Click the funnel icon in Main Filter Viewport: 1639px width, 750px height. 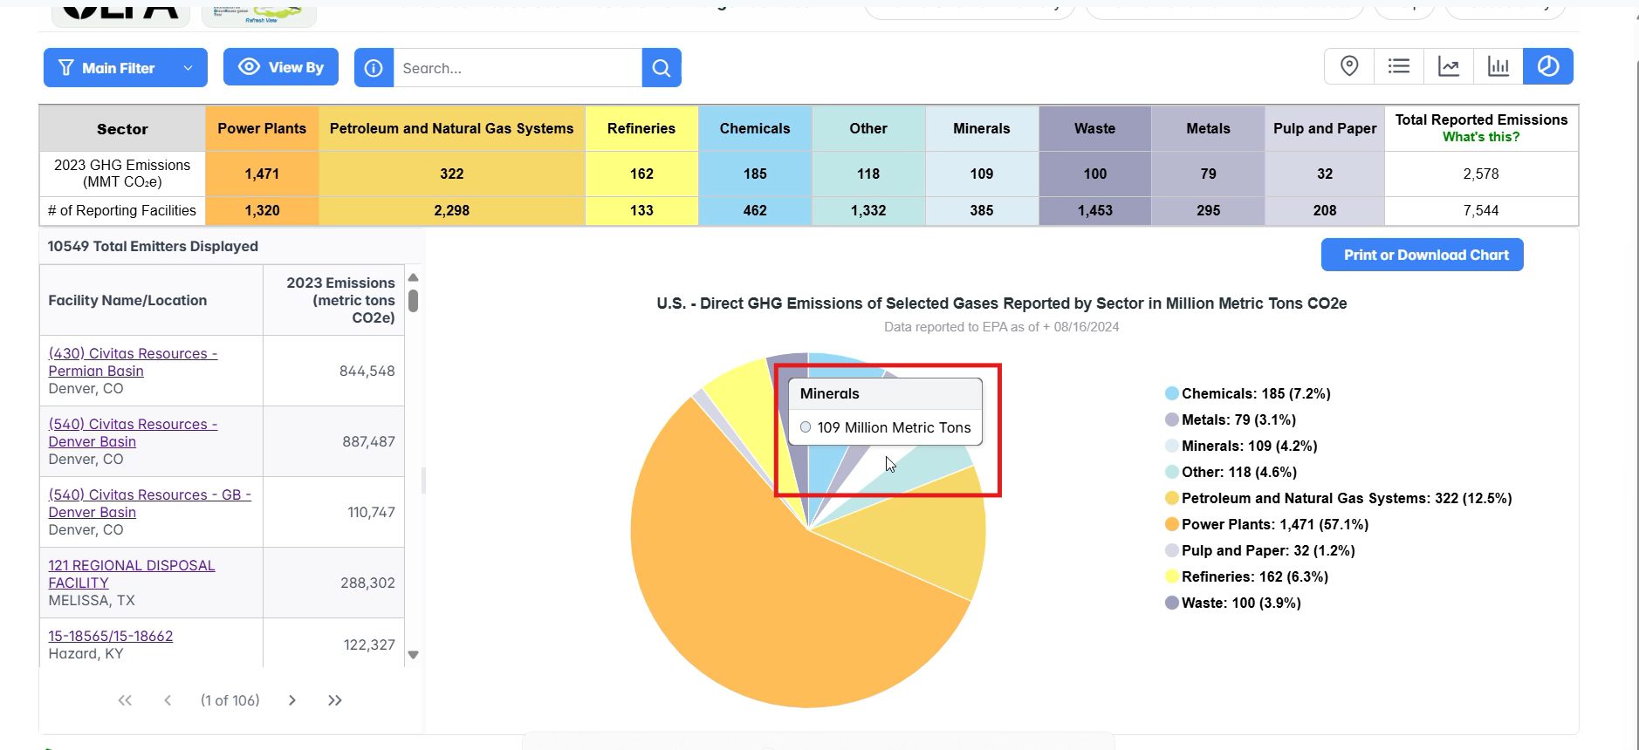point(65,68)
